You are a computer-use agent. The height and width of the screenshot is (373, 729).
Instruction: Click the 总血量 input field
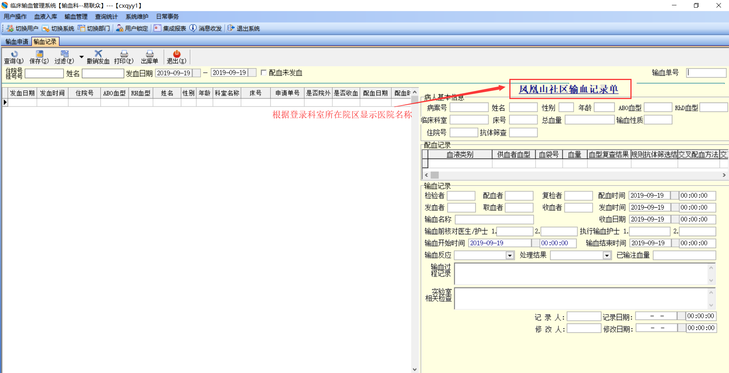click(590, 120)
